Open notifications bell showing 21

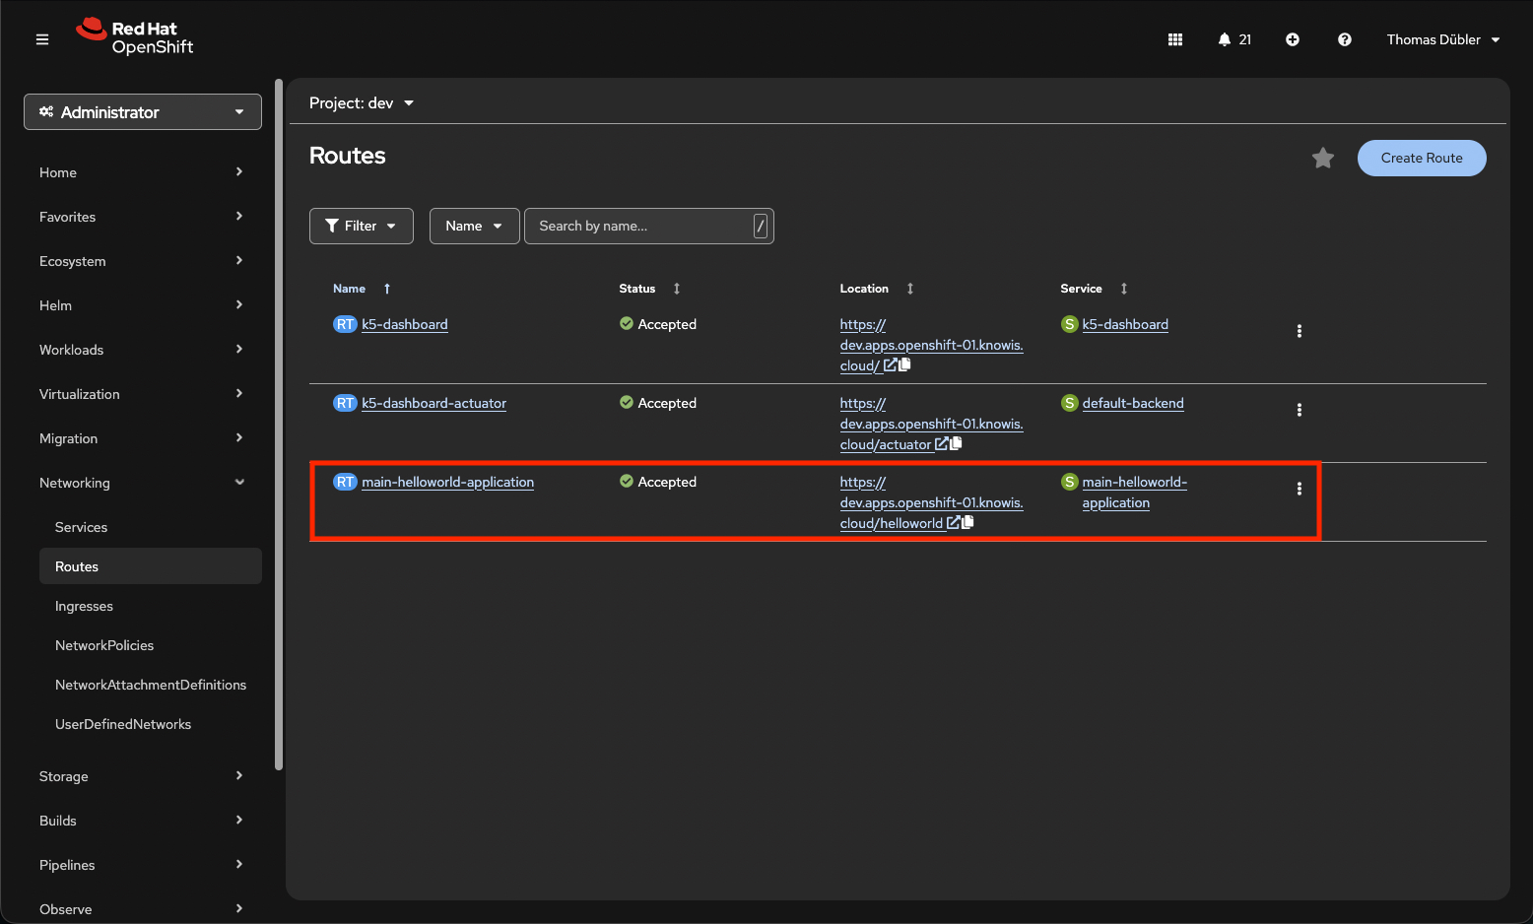pyautogui.click(x=1234, y=39)
